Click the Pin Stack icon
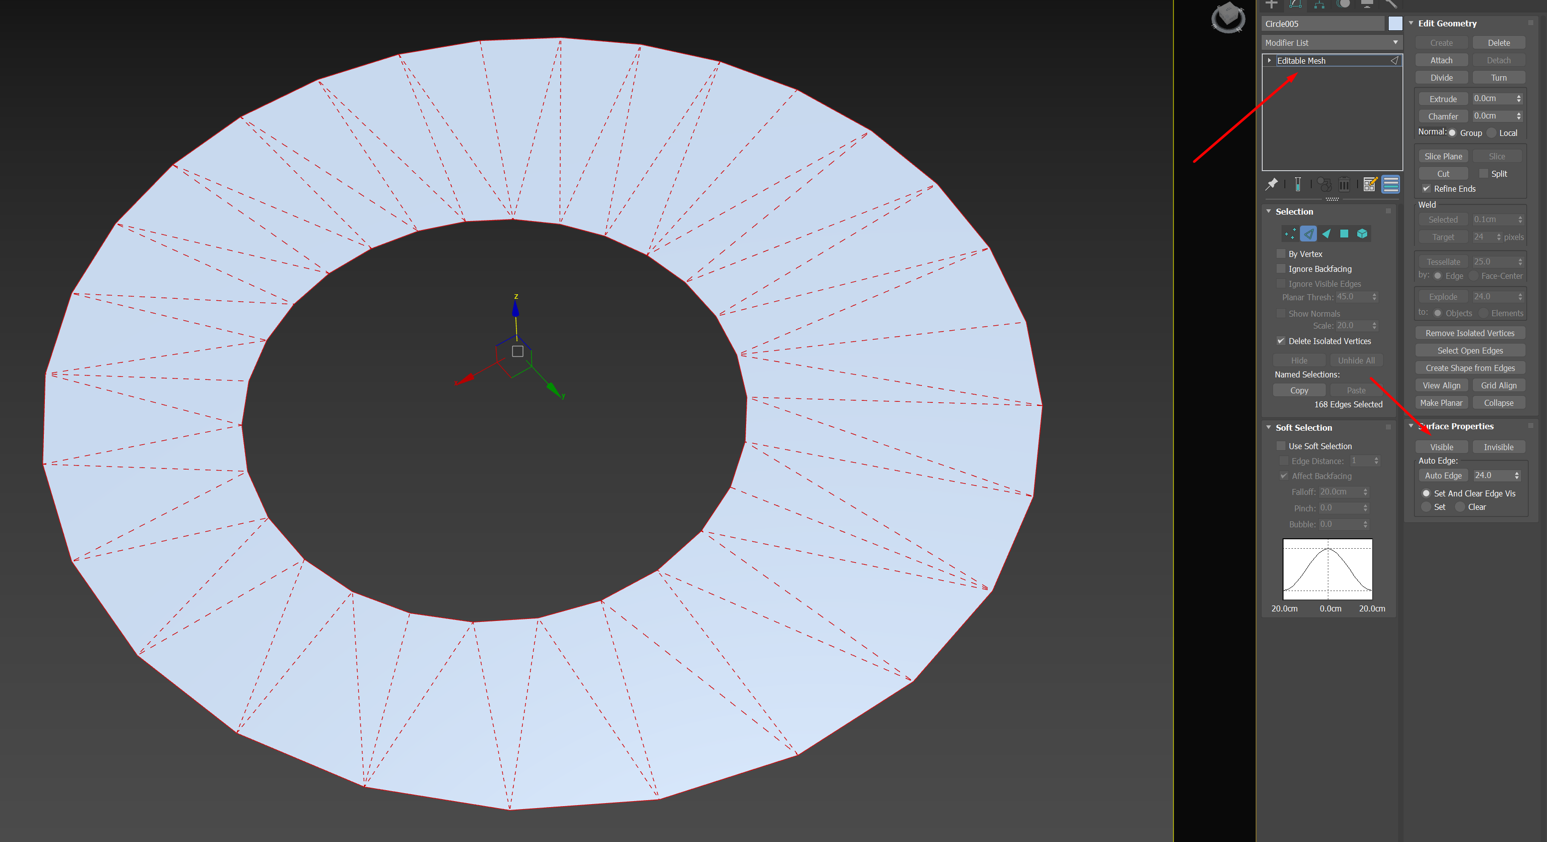Image resolution: width=1547 pixels, height=842 pixels. pyautogui.click(x=1272, y=184)
